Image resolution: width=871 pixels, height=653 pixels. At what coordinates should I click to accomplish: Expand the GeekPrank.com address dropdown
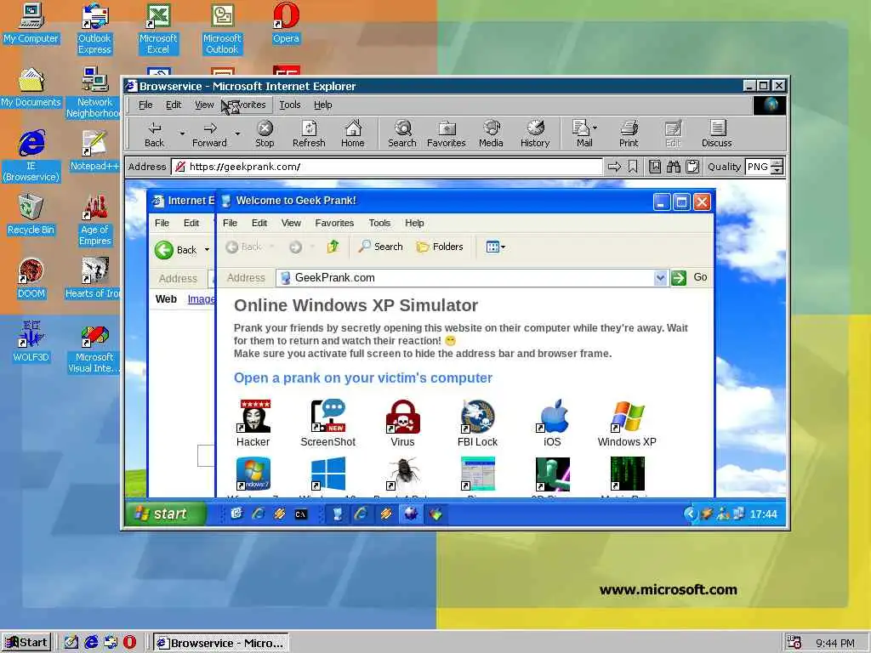660,278
